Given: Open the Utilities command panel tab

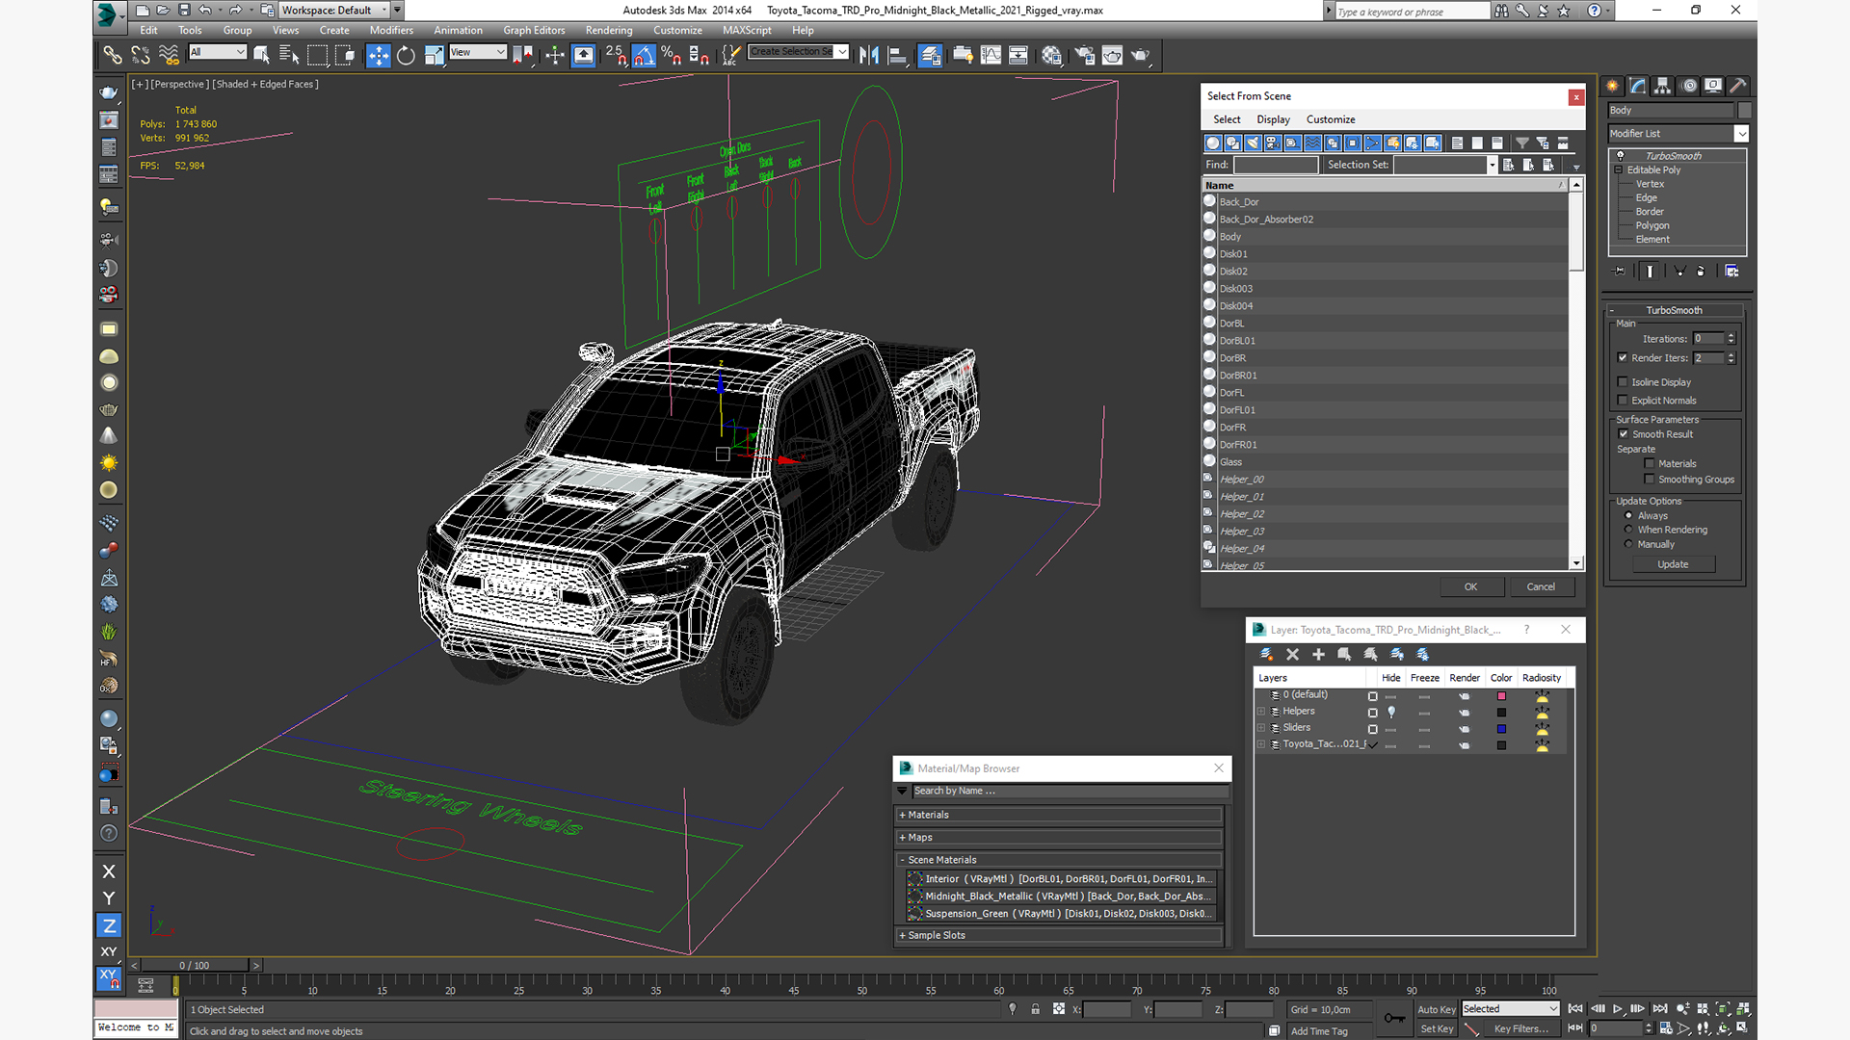Looking at the screenshot, I should click(x=1738, y=86).
